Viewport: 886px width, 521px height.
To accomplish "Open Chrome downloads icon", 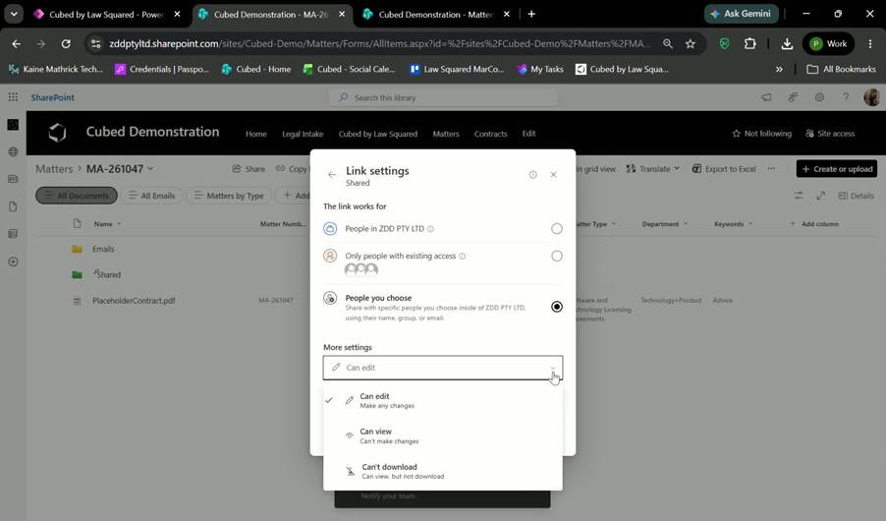I will coord(787,43).
